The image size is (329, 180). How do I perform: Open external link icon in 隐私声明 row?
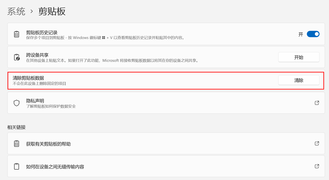point(317,103)
